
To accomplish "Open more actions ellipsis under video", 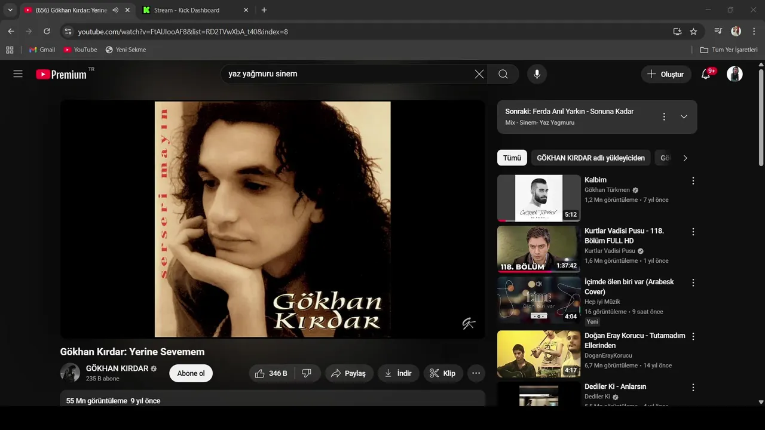I will (476, 373).
